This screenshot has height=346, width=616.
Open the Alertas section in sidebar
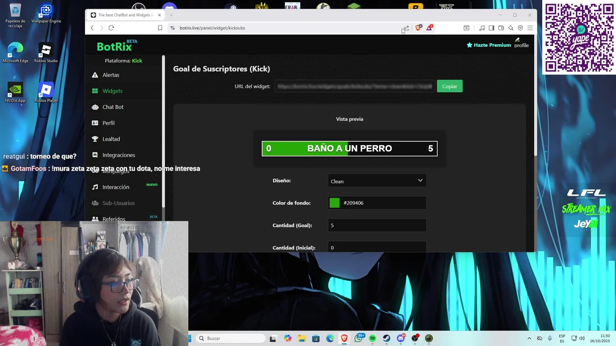click(x=111, y=75)
